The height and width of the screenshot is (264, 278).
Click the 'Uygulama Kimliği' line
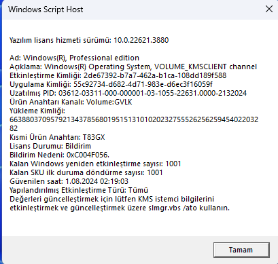tap(111, 84)
